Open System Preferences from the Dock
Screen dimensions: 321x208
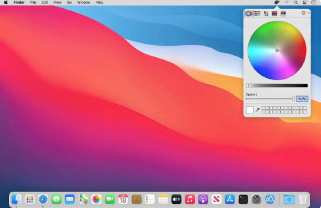(x=256, y=199)
